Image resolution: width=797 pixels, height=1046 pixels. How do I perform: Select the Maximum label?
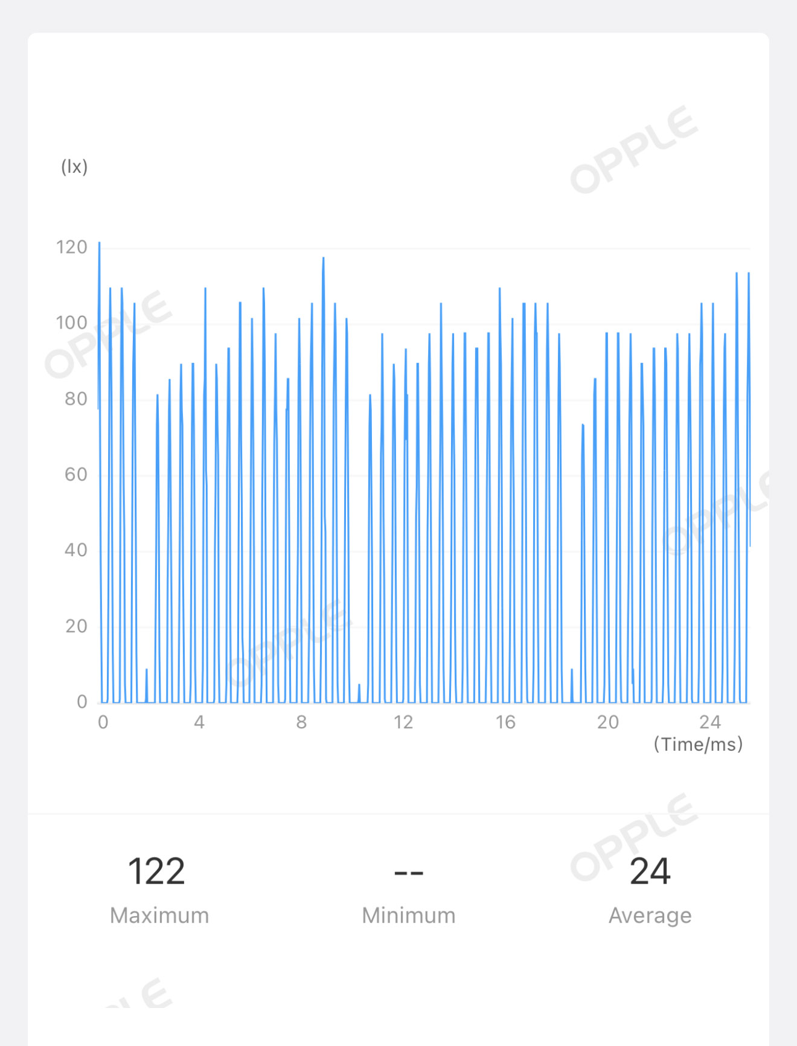click(x=159, y=916)
